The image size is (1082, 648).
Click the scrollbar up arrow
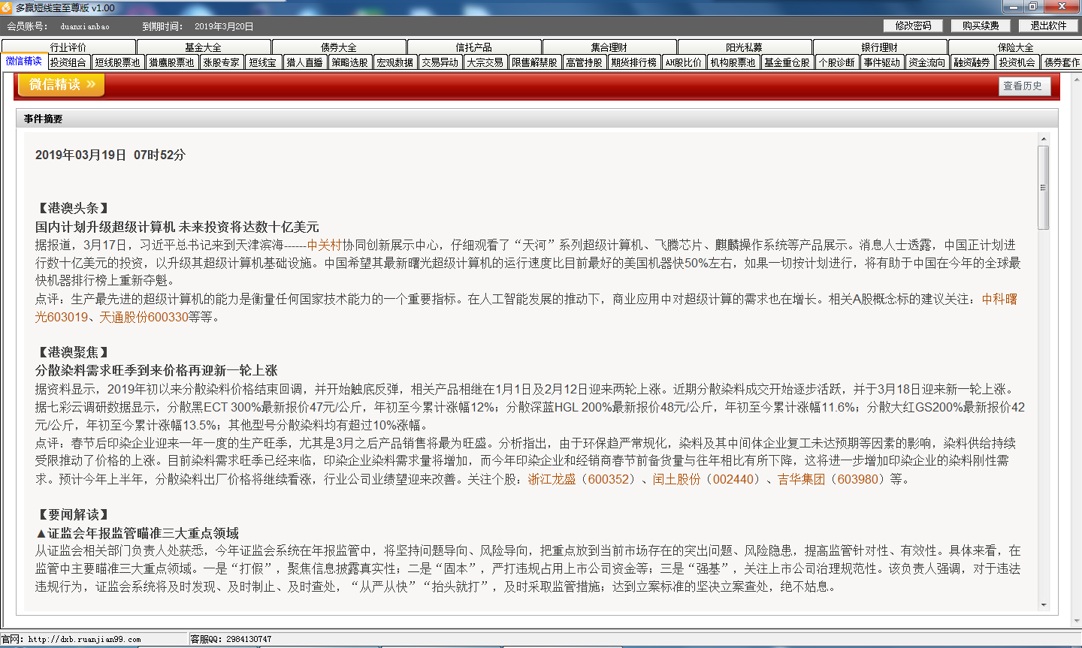click(x=1044, y=139)
